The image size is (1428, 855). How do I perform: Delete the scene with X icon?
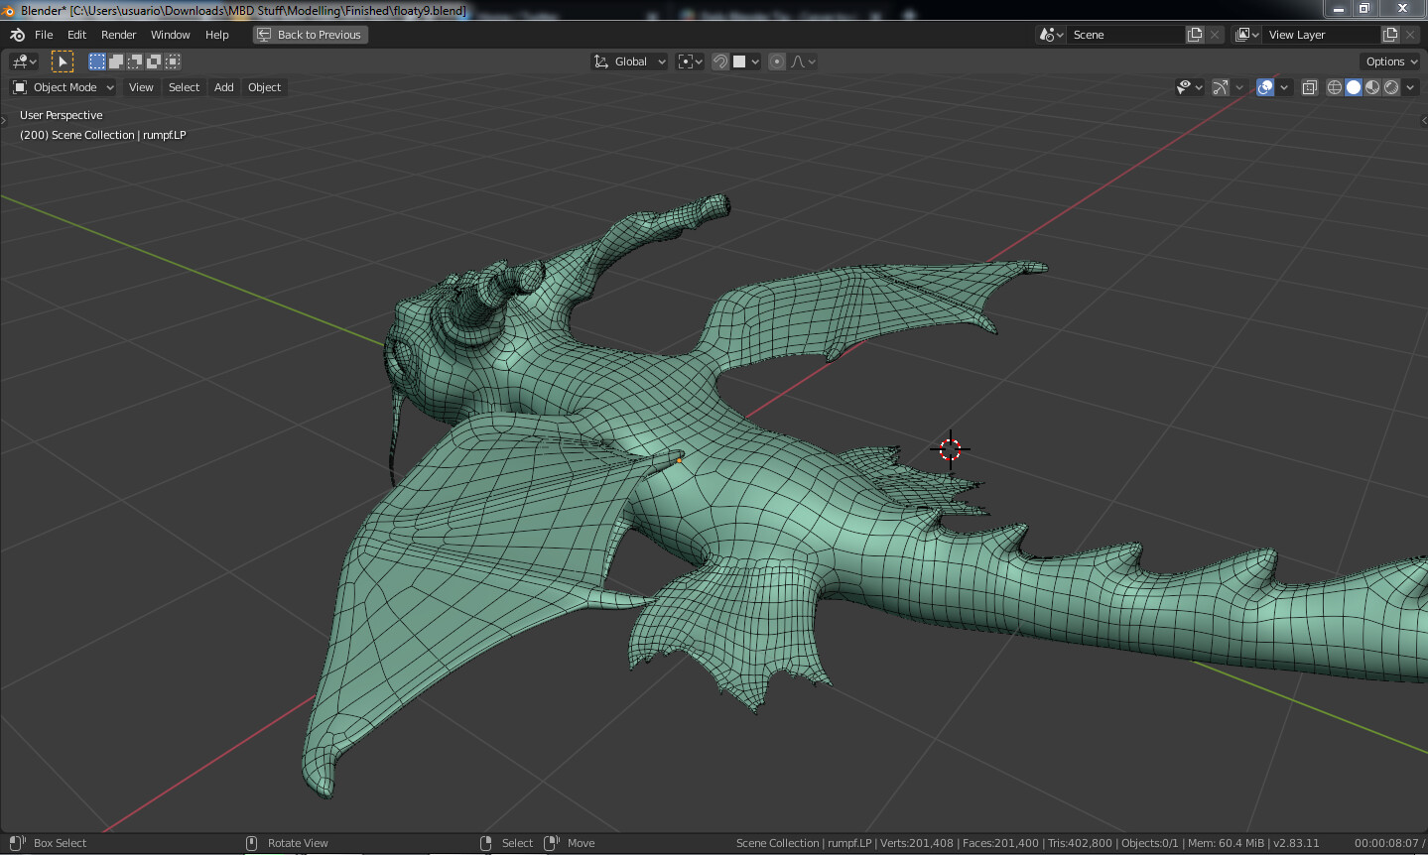pos(1215,35)
